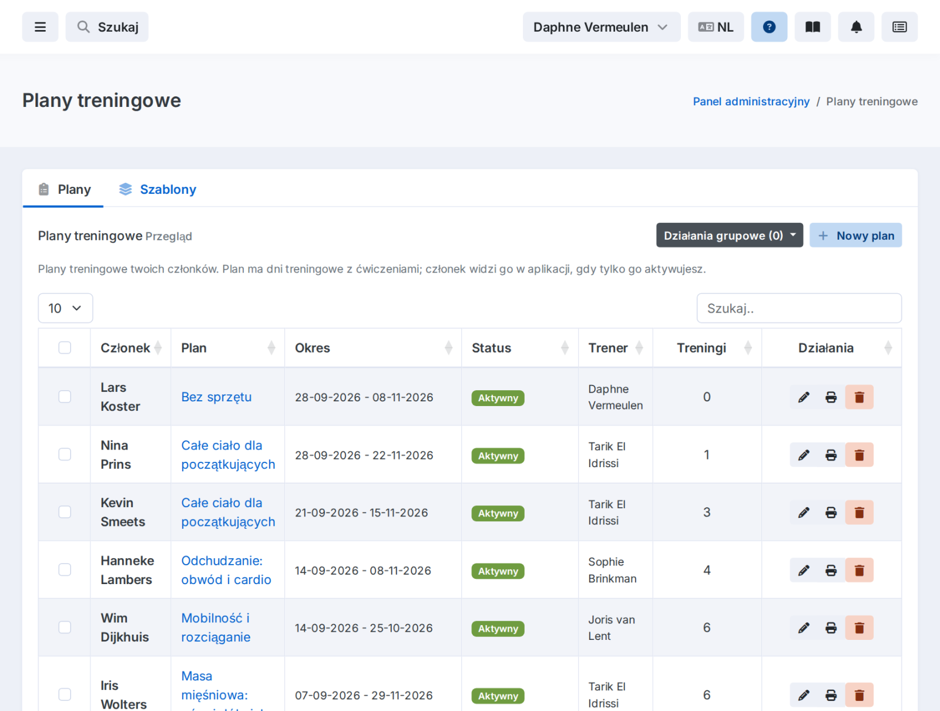Select all rows with header checkbox
Screen dimensions: 940x711
point(65,348)
